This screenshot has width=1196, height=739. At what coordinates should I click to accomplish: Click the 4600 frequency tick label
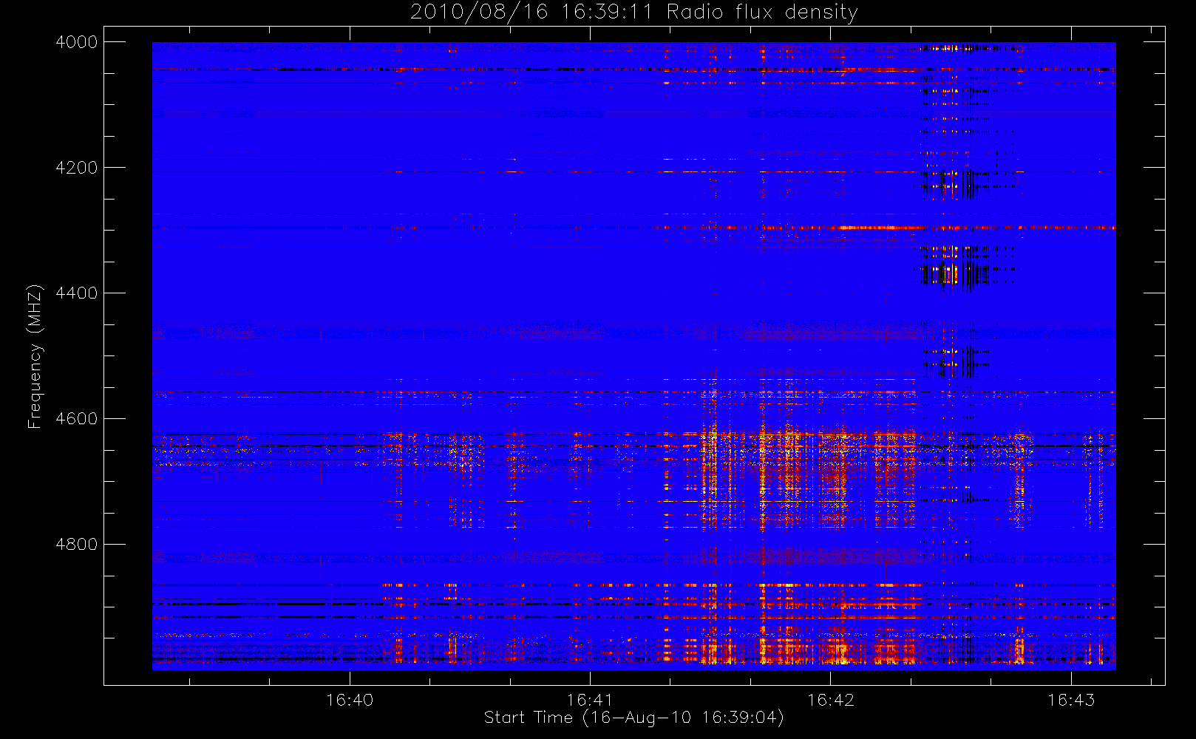77,419
